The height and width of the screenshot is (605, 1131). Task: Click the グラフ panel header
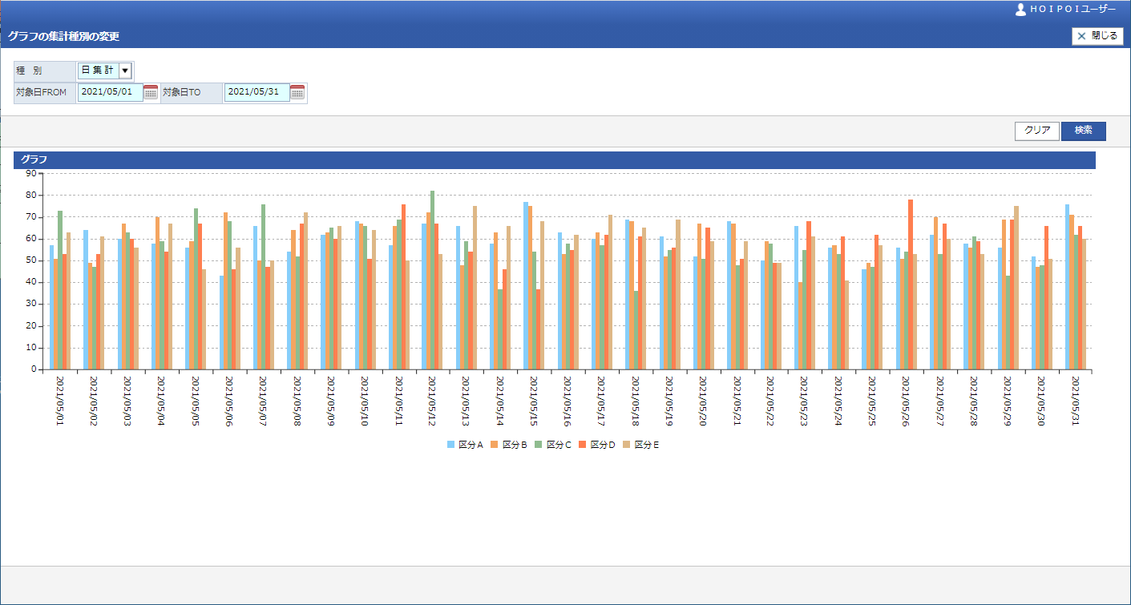click(x=554, y=159)
